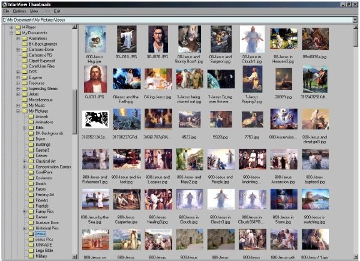360x261 pixels.
Task: Select the Clipart-Expresit folder
Action: 38,61
